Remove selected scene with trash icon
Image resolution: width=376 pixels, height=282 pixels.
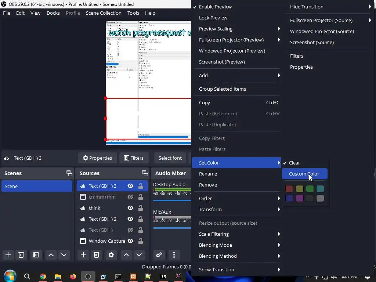[21, 255]
